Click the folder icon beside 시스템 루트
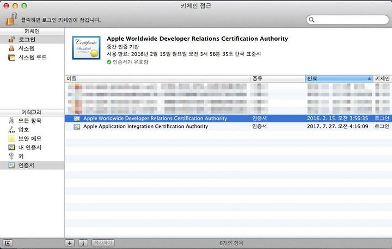This screenshot has width=392, height=249. coord(11,58)
